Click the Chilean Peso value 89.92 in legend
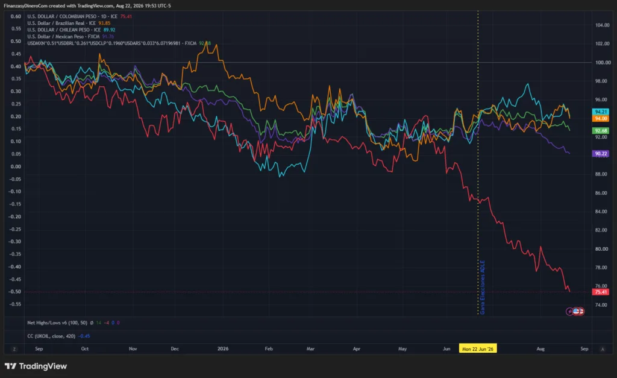 click(x=110, y=30)
